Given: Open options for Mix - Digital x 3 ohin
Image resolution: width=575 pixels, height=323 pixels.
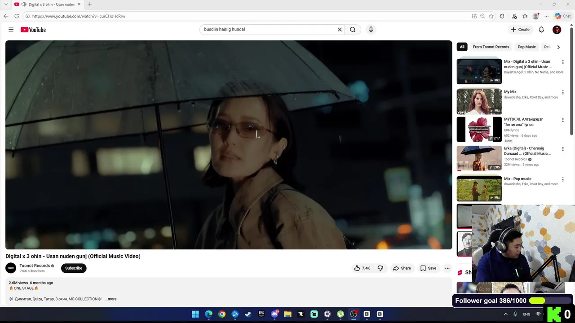Looking at the screenshot, I should (563, 62).
